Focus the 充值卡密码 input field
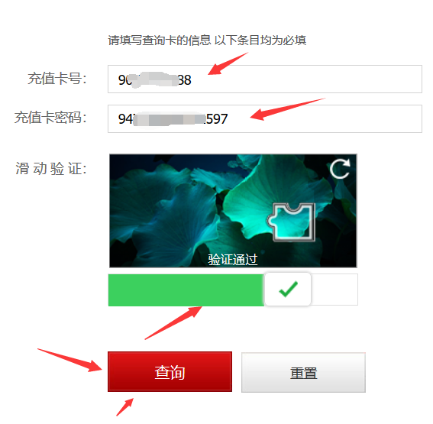This screenshot has width=433, height=424. tap(265, 118)
